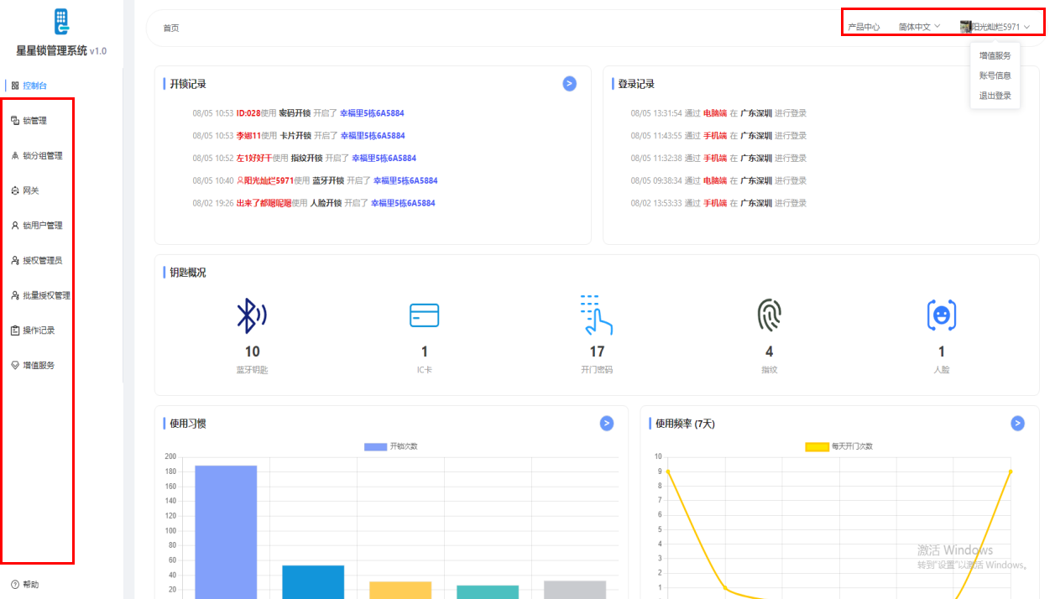Select 账号信息 from user menu
Screen dimensions: 1055x599
(x=995, y=76)
